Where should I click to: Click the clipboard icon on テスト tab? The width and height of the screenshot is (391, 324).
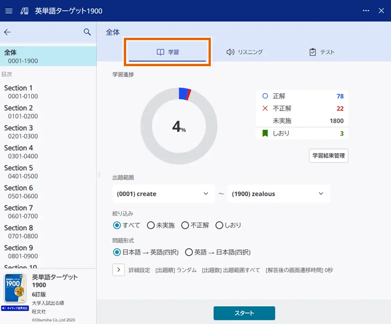click(313, 52)
